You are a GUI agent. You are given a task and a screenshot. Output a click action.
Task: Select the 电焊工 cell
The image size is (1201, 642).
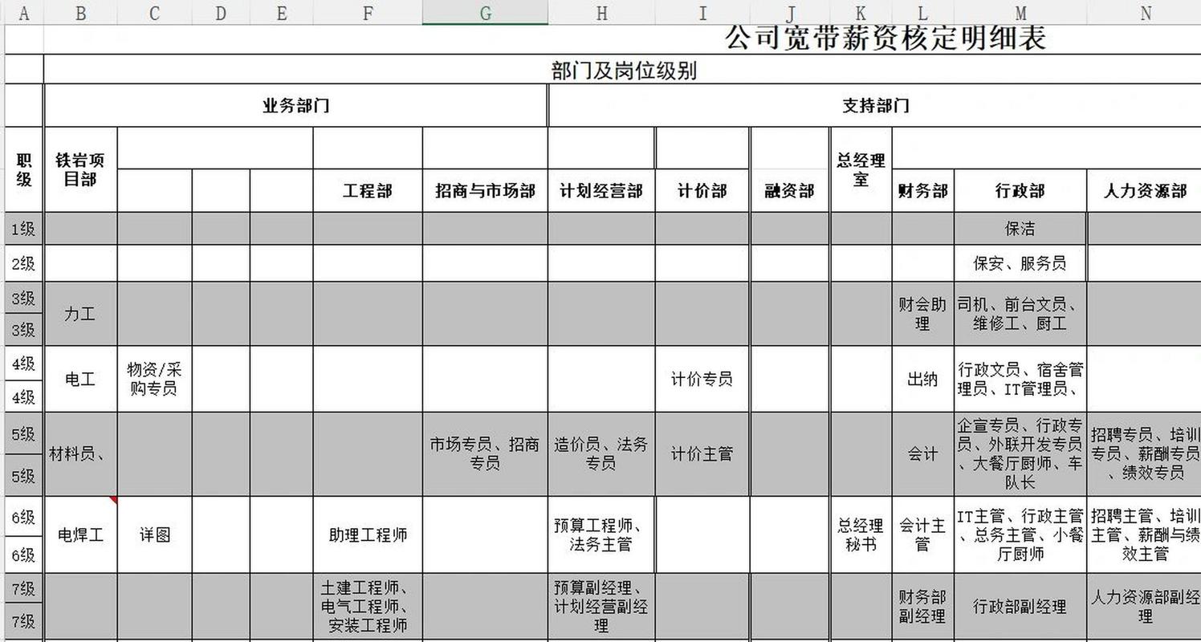click(x=80, y=534)
